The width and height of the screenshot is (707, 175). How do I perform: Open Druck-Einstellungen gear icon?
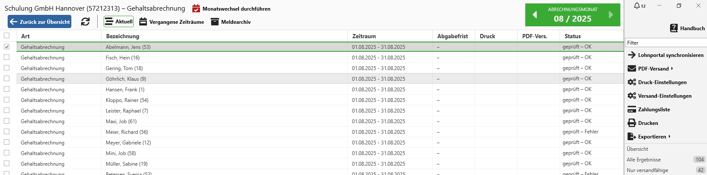[x=632, y=82]
